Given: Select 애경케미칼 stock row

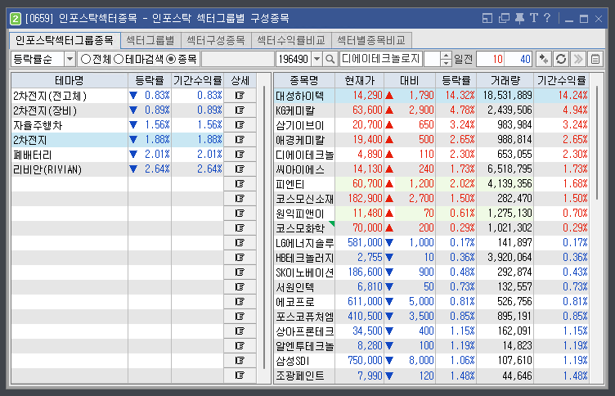Looking at the screenshot, I should [432, 140].
